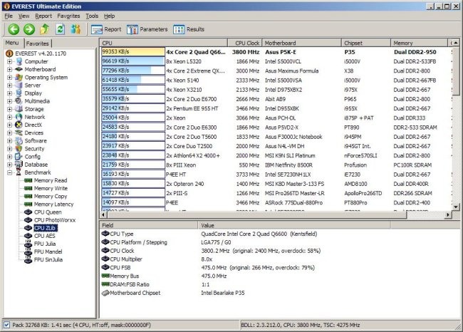
Task: Select the Benchmark hourglass icon
Action: pos(19,172)
